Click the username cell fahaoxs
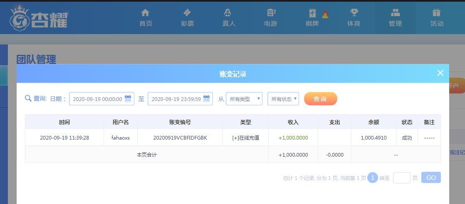The height and width of the screenshot is (204, 465). tap(120, 138)
